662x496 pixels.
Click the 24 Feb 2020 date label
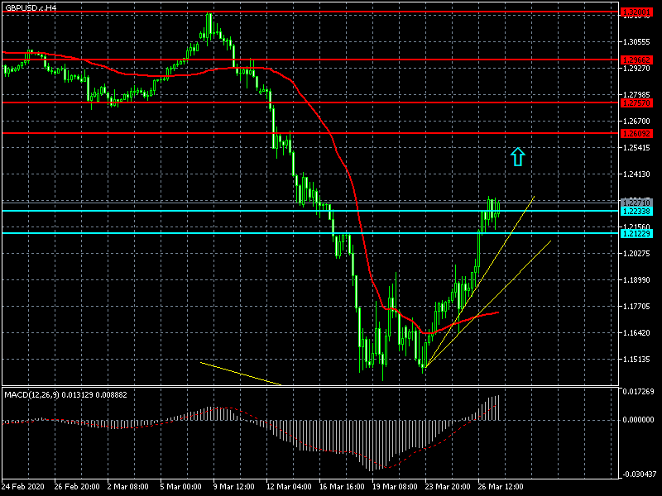coord(25,488)
